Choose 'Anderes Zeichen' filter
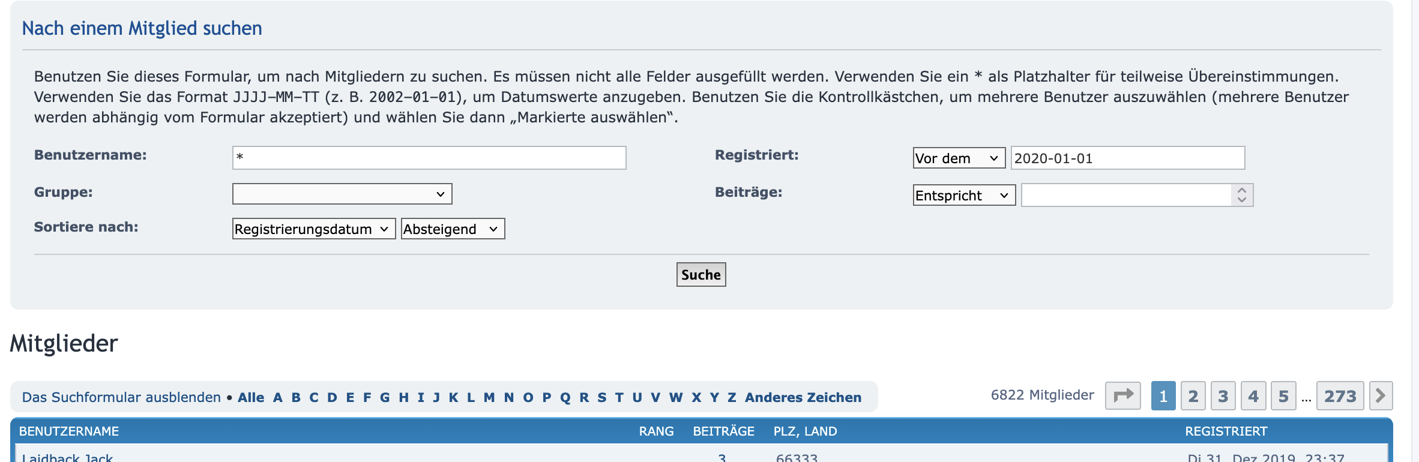1419x462 pixels. 803,397
